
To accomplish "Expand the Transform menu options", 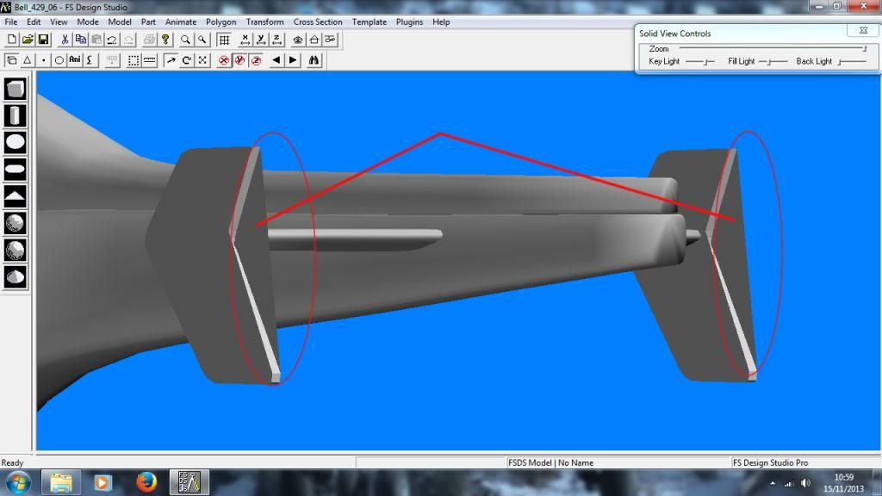I will (264, 22).
